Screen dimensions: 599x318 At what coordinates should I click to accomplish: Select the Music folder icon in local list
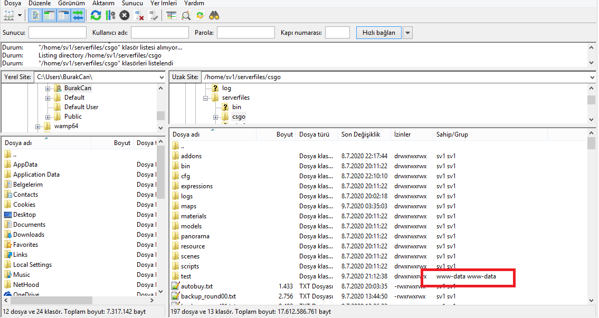click(7, 274)
